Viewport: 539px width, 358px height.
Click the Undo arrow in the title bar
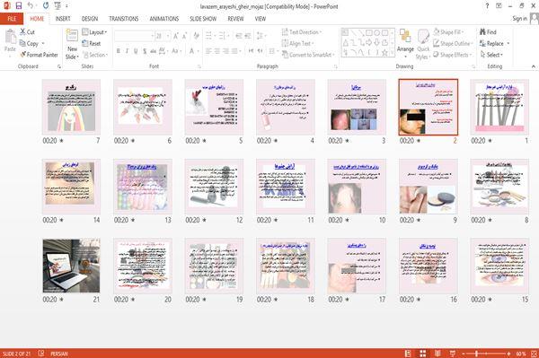(31, 6)
